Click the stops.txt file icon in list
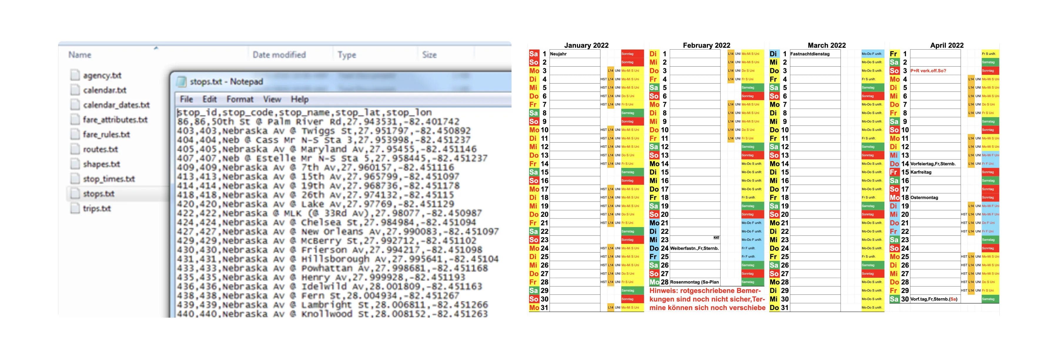 tap(75, 193)
